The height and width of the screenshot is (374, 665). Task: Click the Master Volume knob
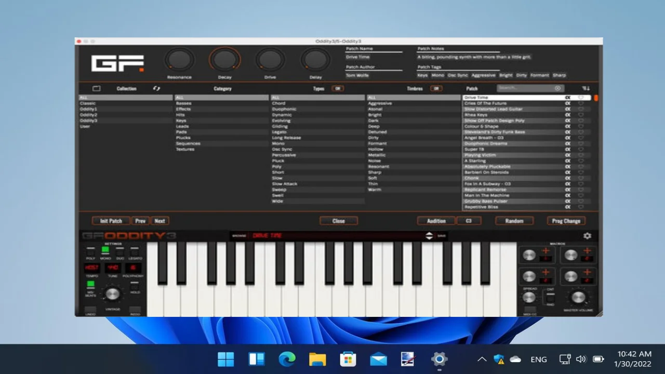578,298
